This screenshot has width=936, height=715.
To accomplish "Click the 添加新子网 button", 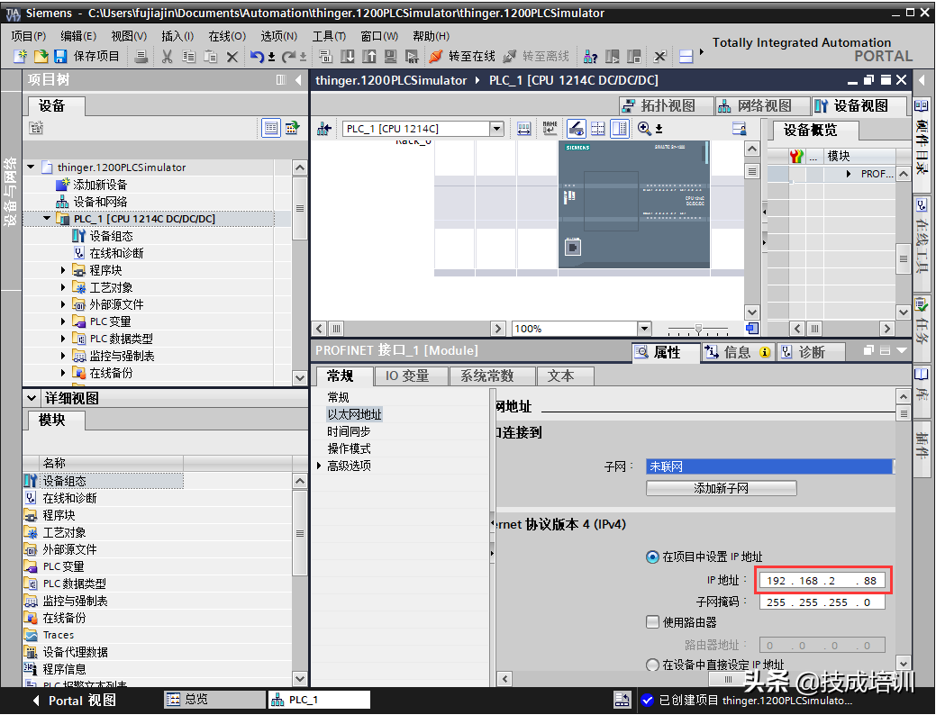I will (x=721, y=488).
